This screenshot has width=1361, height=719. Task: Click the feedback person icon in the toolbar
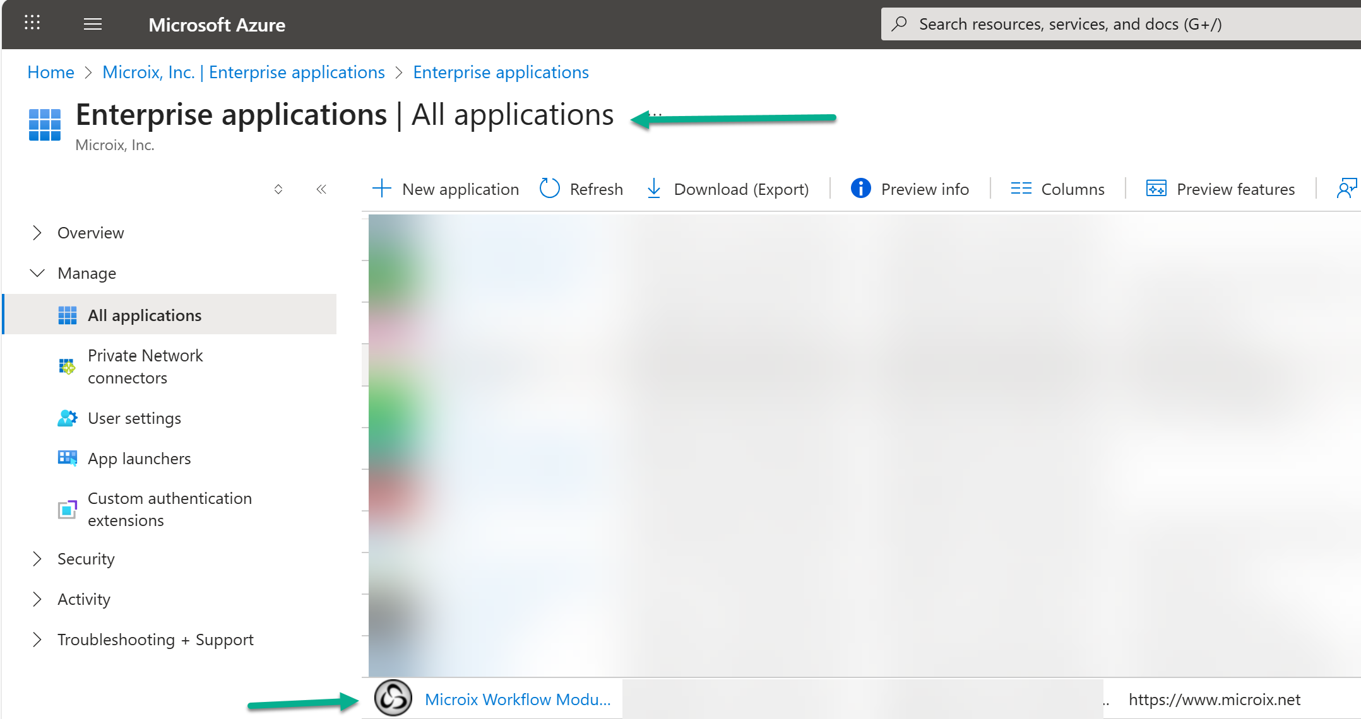point(1346,189)
